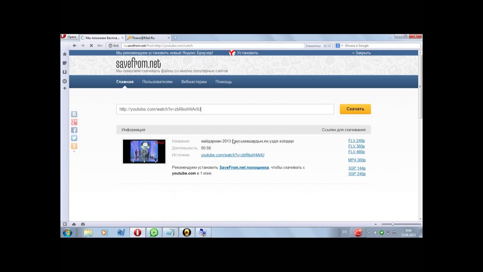Expand more share options arrow below Odnoklassniki
This screenshot has width=483, height=272.
(x=74, y=151)
